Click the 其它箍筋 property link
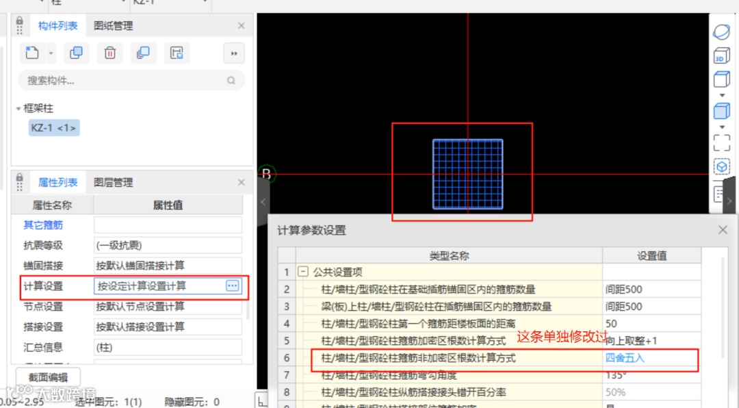 coord(43,225)
